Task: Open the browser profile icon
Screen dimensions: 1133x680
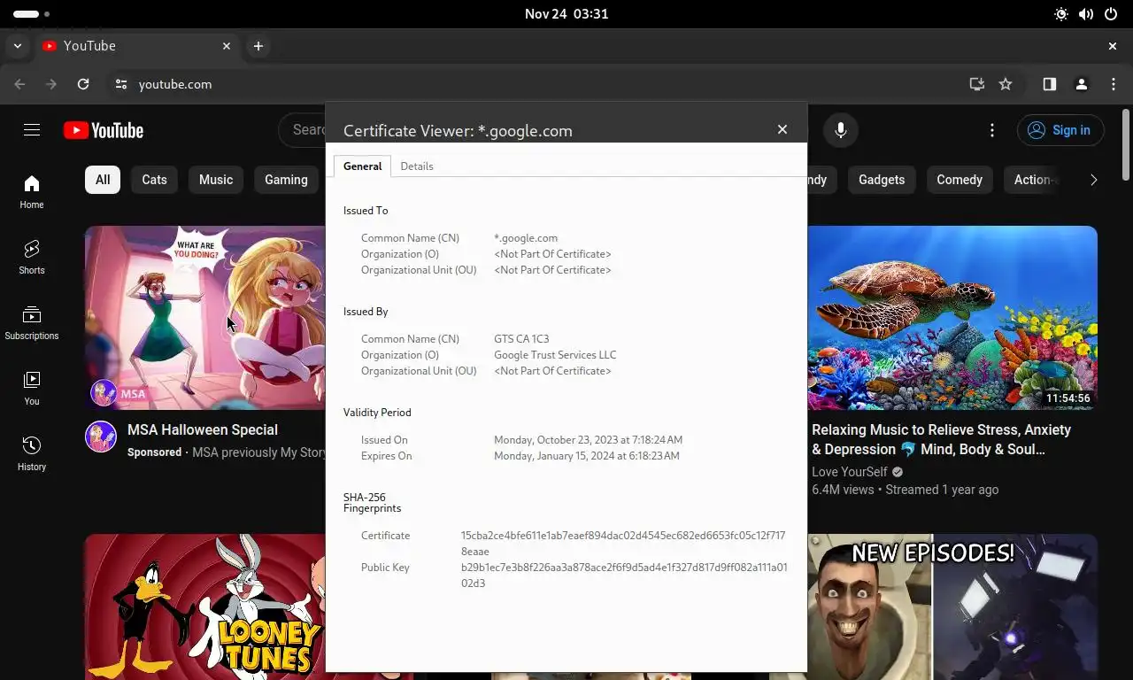Action: click(x=1081, y=84)
